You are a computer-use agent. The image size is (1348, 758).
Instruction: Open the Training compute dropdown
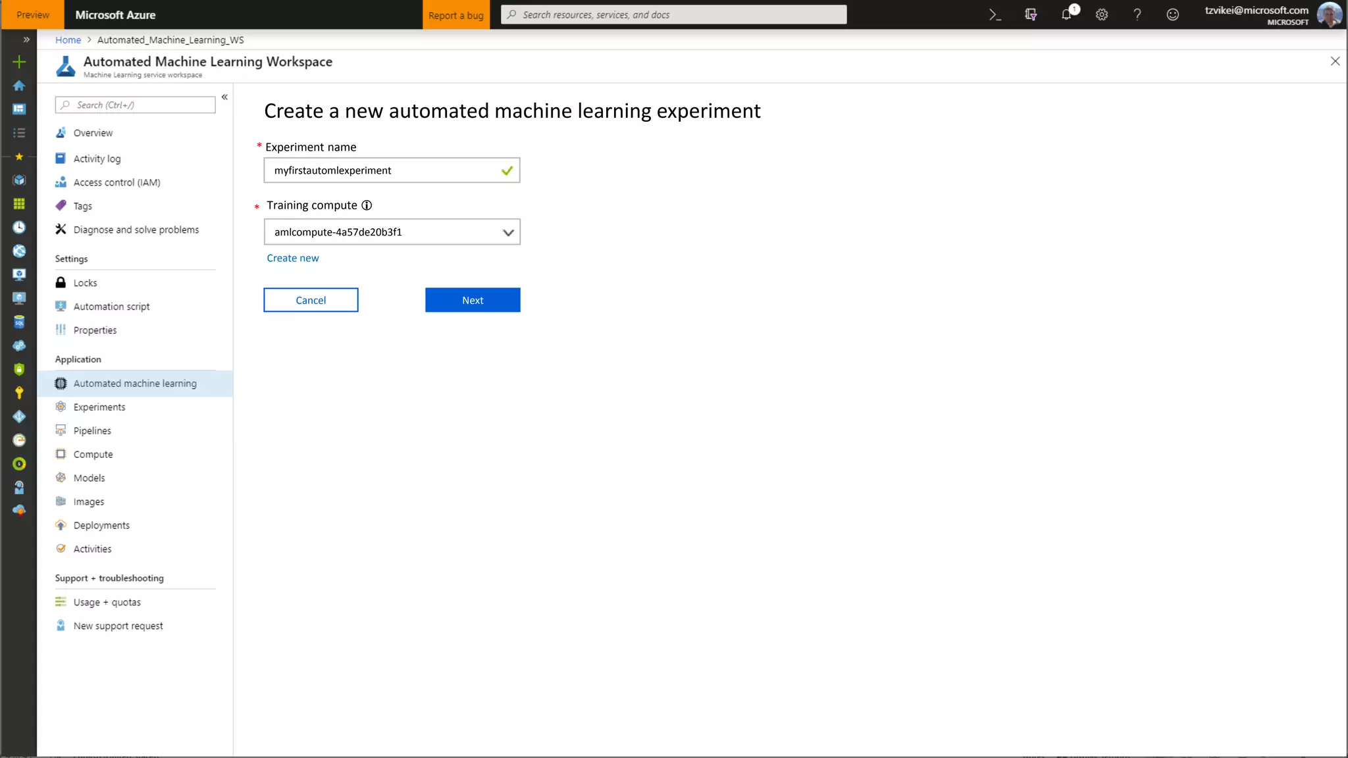pos(392,232)
